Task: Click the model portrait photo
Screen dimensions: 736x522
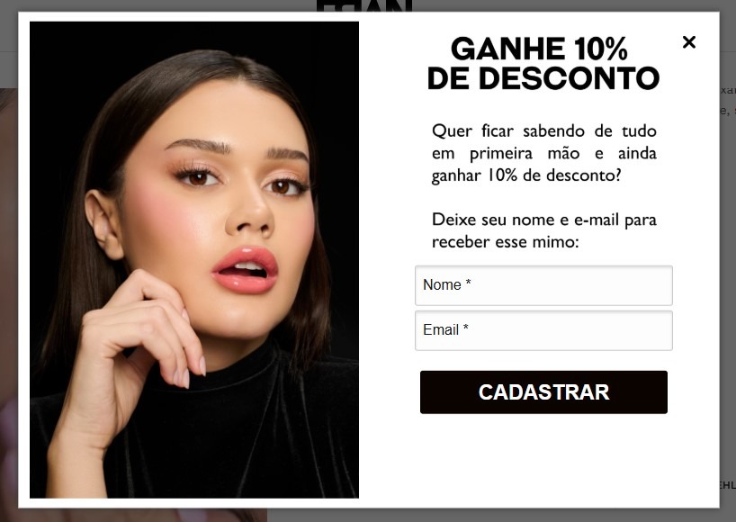Action: point(193,259)
